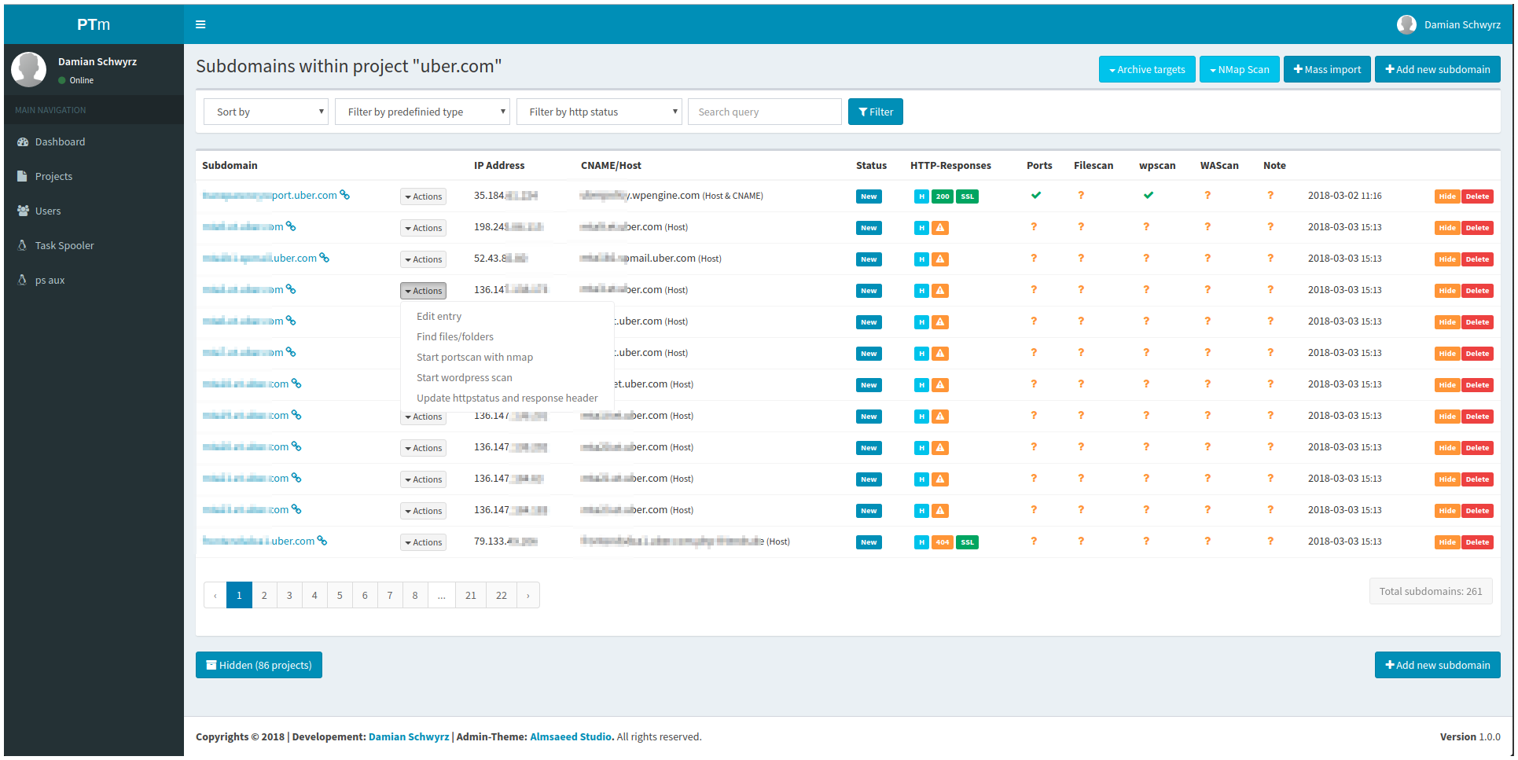Click the Search query input field
The width and height of the screenshot is (1518, 760).
point(765,112)
